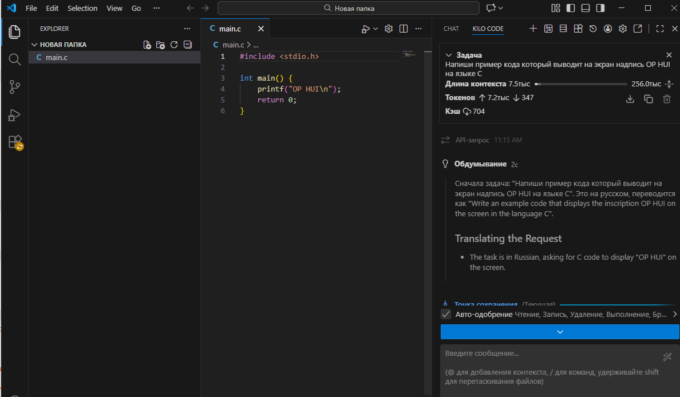Click New File icon in Explorer
This screenshot has height=397, width=680.
pos(147,45)
